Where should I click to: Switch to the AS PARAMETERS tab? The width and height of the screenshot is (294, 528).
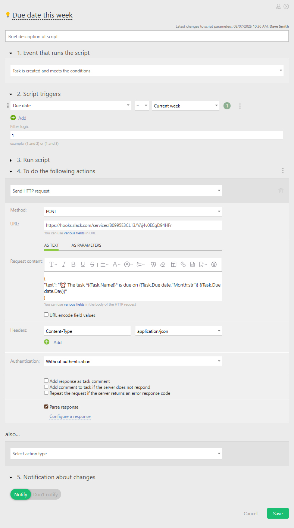pyautogui.click(x=86, y=245)
